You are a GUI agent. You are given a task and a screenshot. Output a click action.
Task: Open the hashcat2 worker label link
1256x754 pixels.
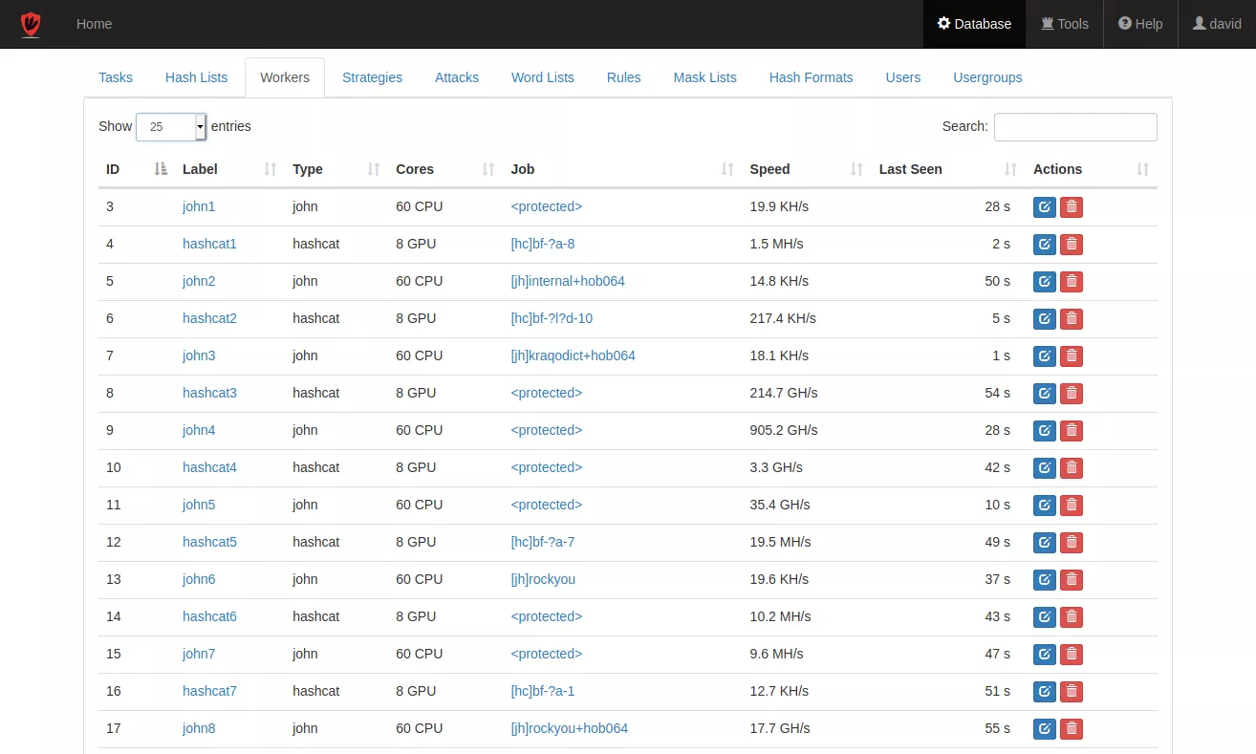209,318
